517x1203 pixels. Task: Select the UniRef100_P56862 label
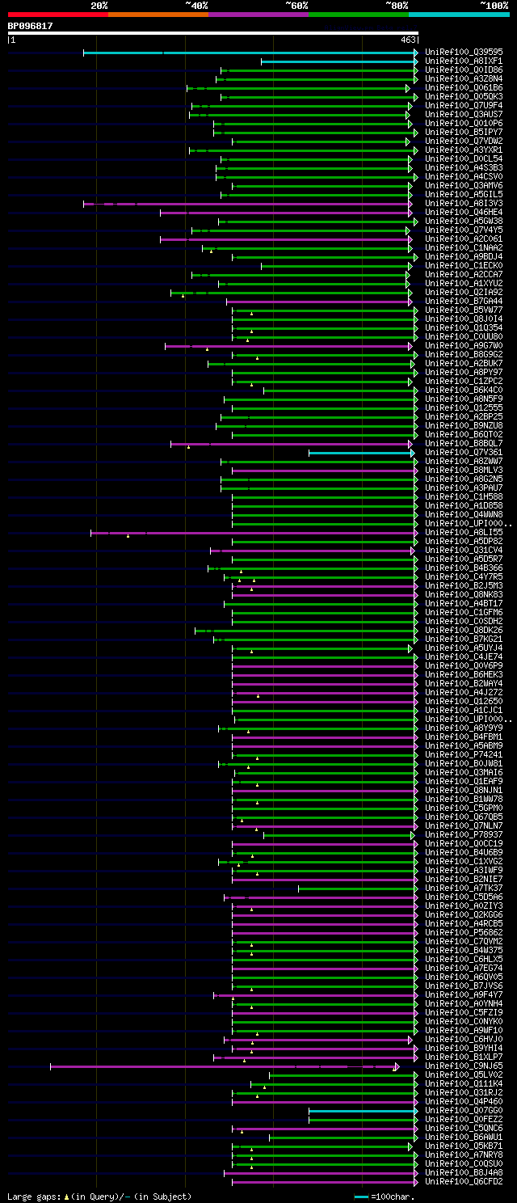464,932
